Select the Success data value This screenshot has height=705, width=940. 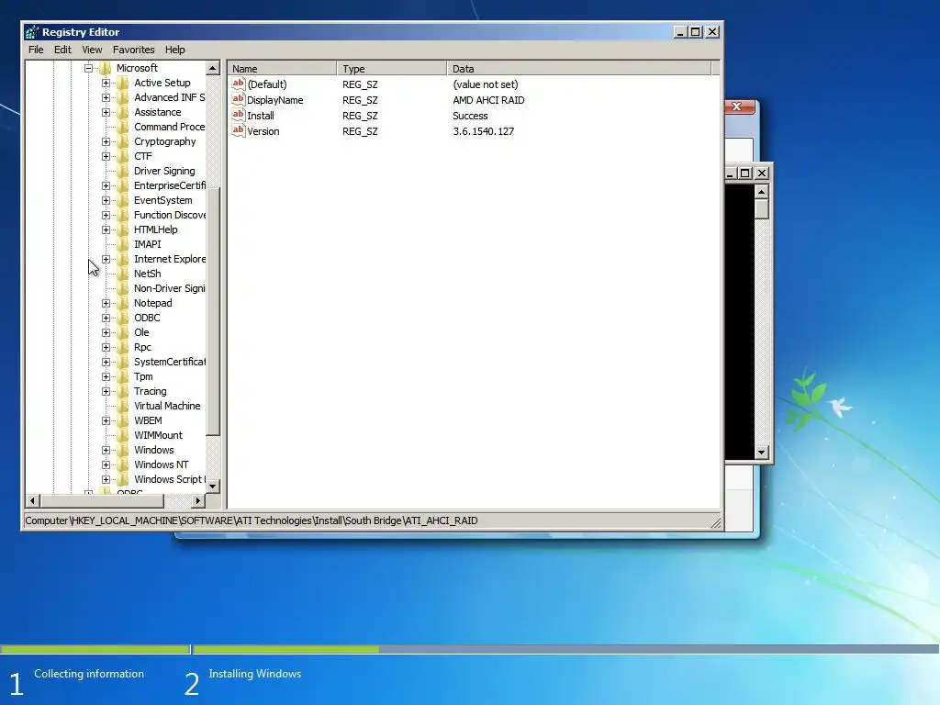[470, 116]
